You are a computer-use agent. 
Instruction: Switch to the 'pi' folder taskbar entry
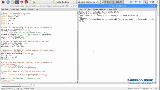pos(41,2)
